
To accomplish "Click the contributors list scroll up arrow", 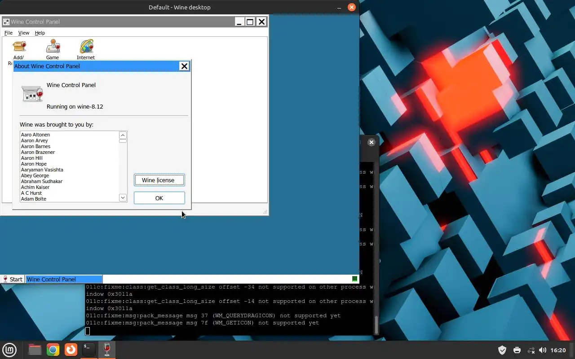I will tap(123, 135).
